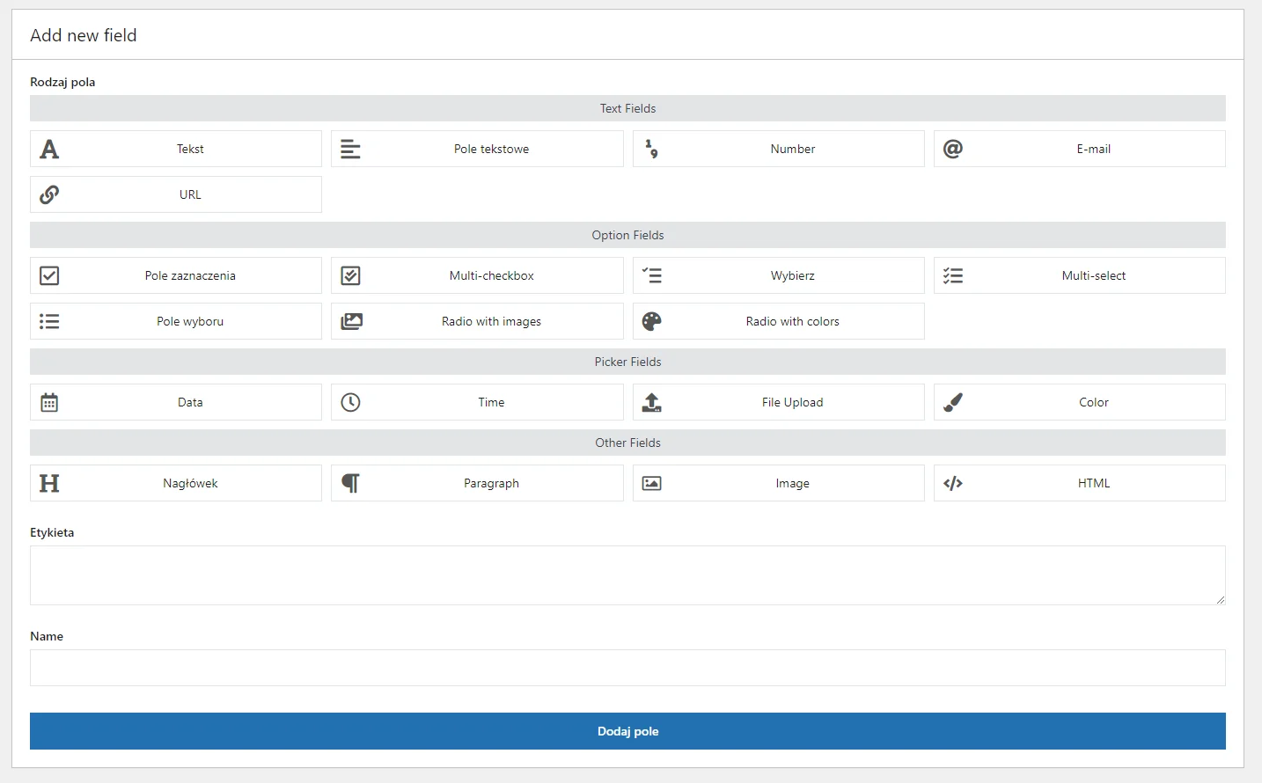Click the code brackets HTML icon
The height and width of the screenshot is (783, 1262).
coord(953,484)
